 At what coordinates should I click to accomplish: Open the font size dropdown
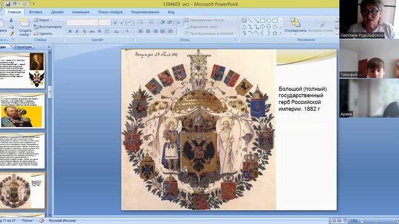tap(108, 22)
